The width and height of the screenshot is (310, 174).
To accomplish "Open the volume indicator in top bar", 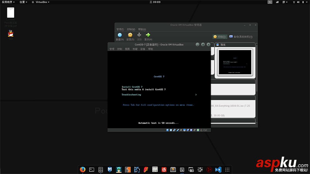I will 298,2.
